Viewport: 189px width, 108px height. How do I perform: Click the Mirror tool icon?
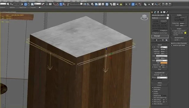(85, 4)
